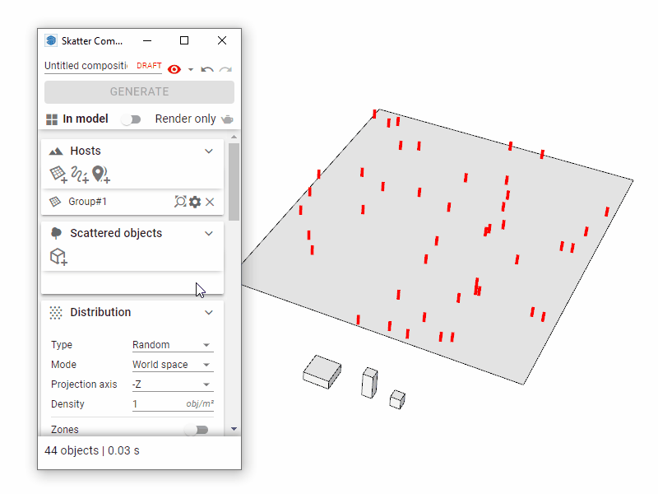Open Group#1 host settings gear
Viewport: 658px width, 494px height.
pos(195,202)
